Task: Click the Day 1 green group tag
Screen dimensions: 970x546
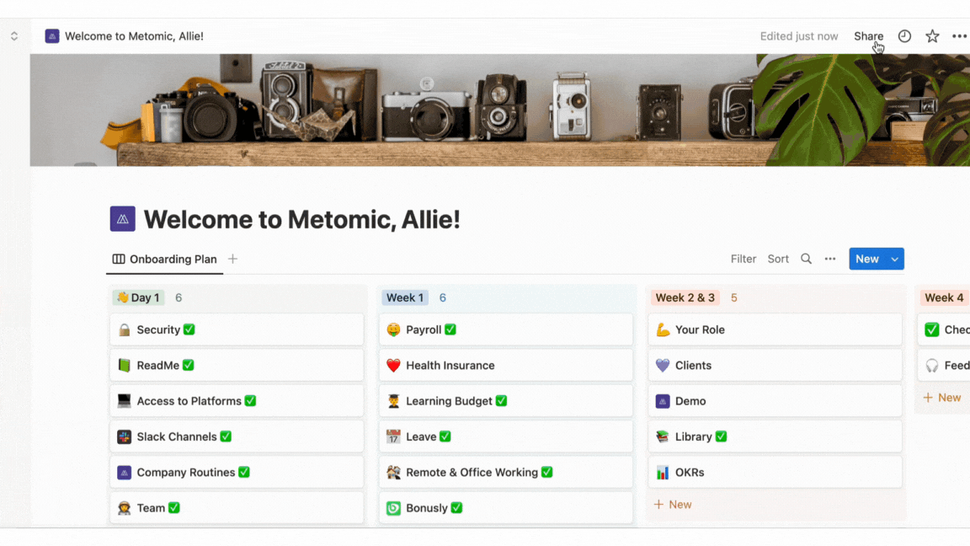Action: (139, 297)
